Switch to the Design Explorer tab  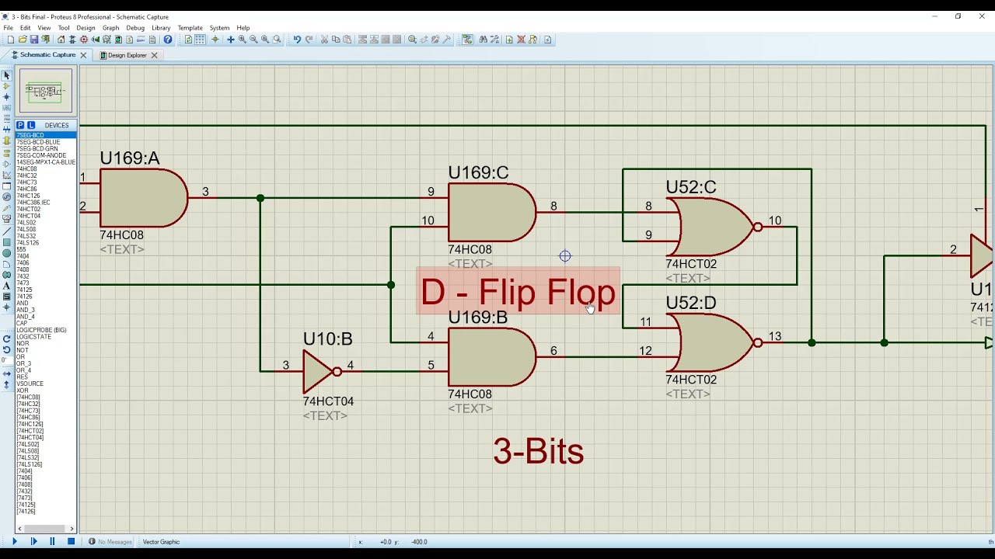[127, 55]
